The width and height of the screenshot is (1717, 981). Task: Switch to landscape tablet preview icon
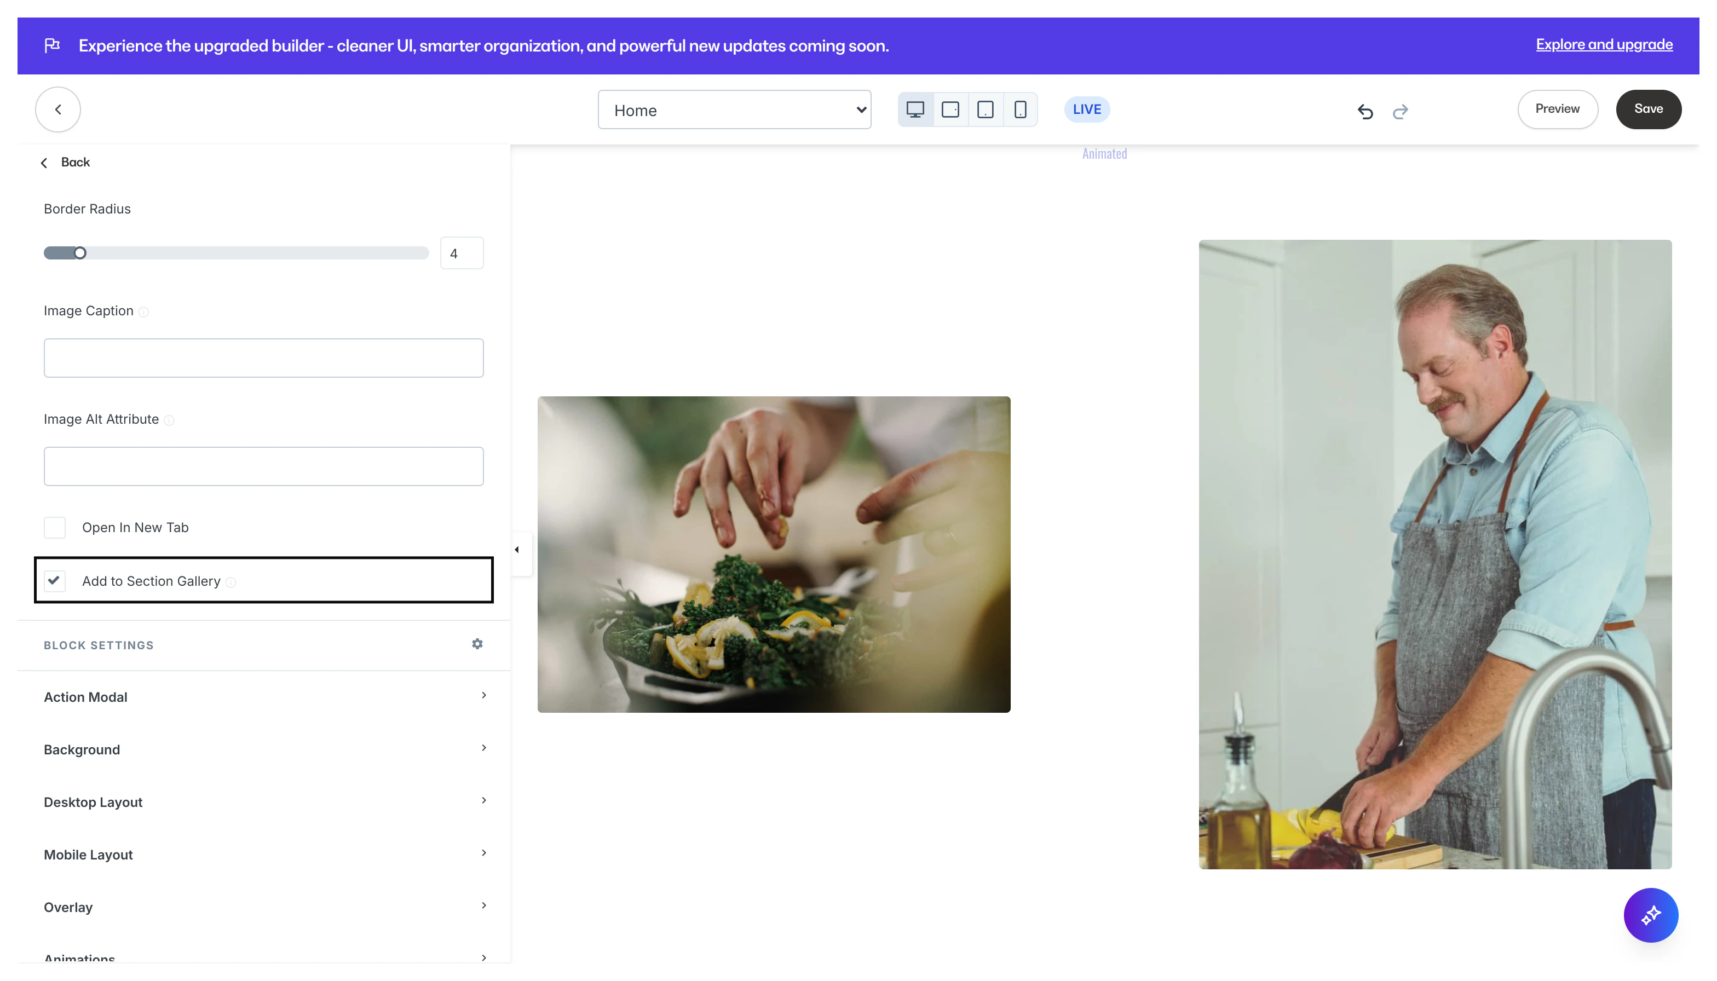click(x=950, y=110)
